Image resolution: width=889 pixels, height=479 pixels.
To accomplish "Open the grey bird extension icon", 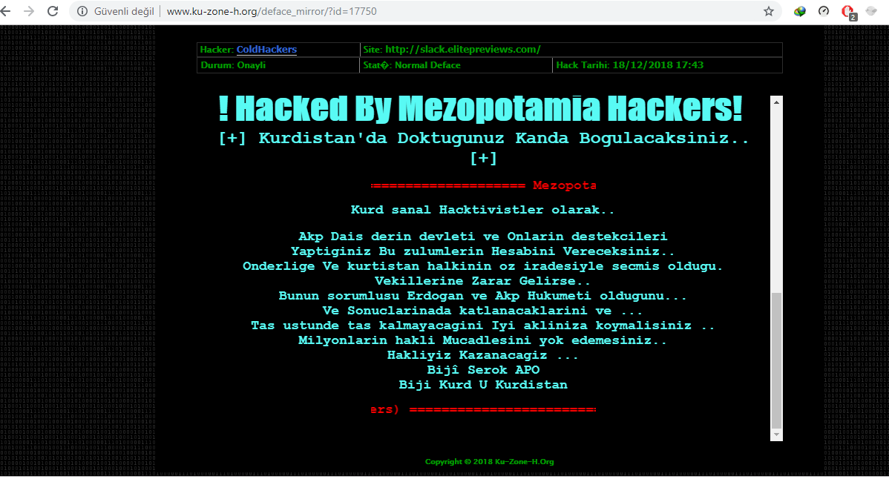I will [872, 11].
